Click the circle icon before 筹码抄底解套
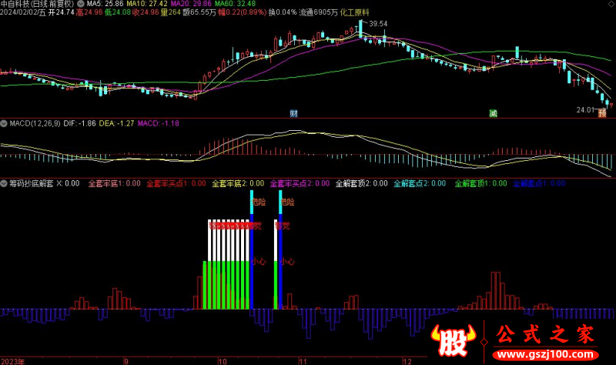 pyautogui.click(x=4, y=184)
